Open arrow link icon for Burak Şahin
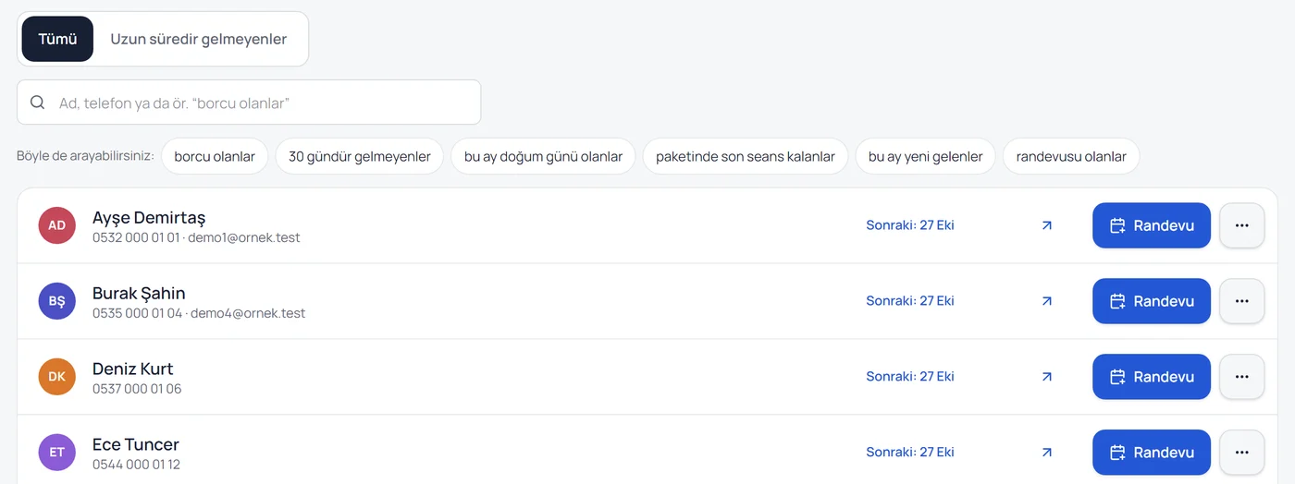The height and width of the screenshot is (484, 1295). [x=1047, y=301]
